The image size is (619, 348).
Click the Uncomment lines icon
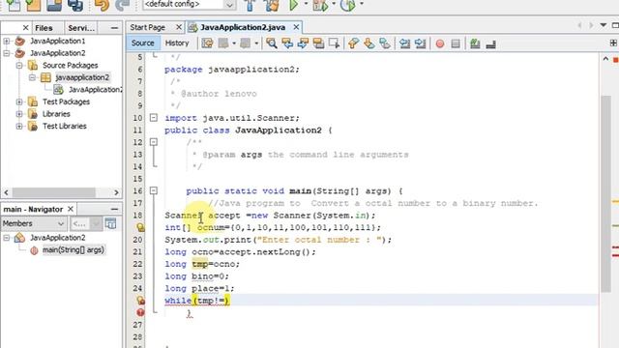tap(490, 44)
